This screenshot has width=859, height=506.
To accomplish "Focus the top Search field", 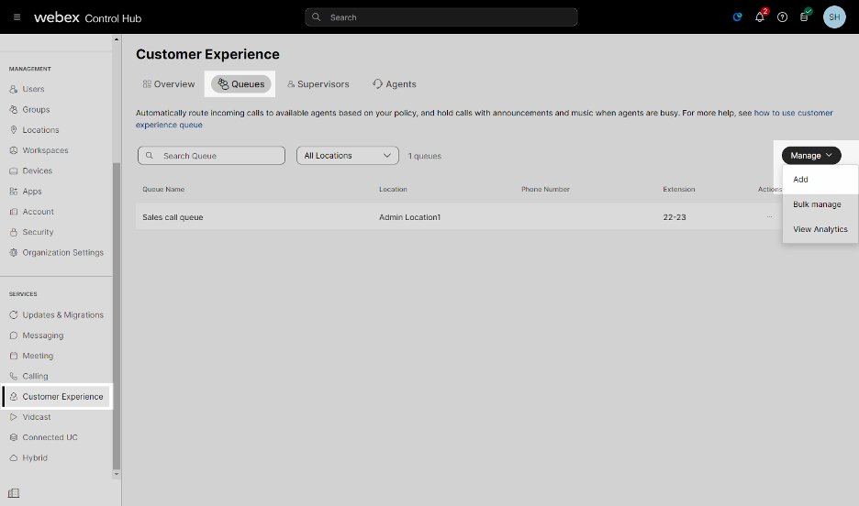I will pos(441,16).
